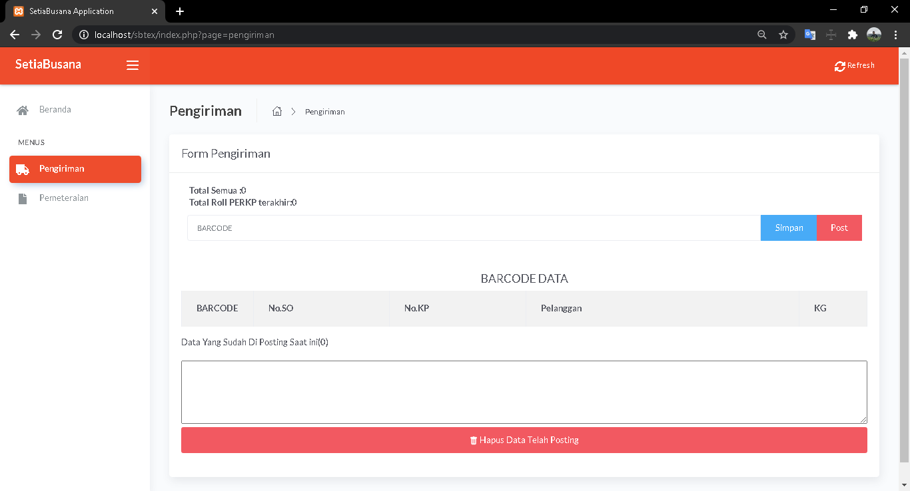The width and height of the screenshot is (910, 491).
Task: Click the Refresh icon in header
Action: click(839, 66)
